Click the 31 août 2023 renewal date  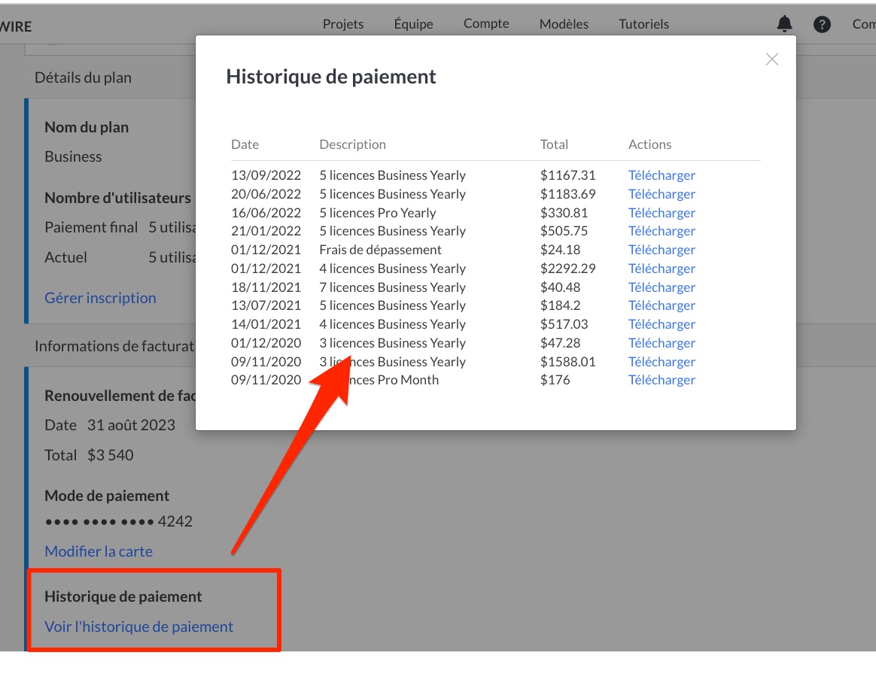[x=131, y=425]
